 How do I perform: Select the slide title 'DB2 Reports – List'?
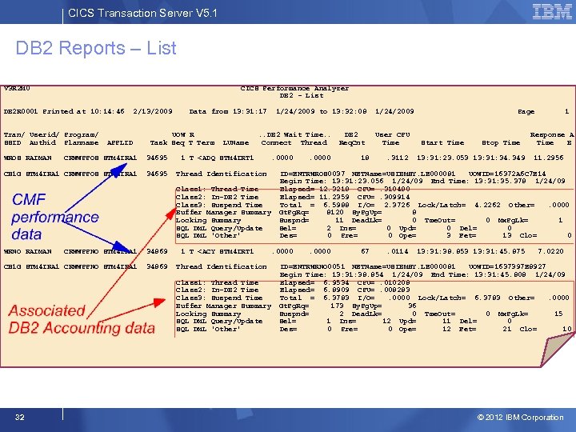click(96, 48)
